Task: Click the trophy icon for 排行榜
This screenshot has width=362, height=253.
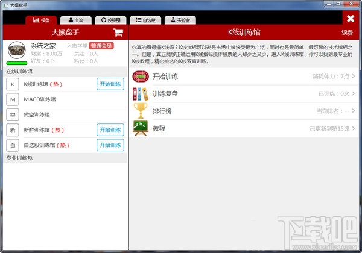Action: [141, 111]
